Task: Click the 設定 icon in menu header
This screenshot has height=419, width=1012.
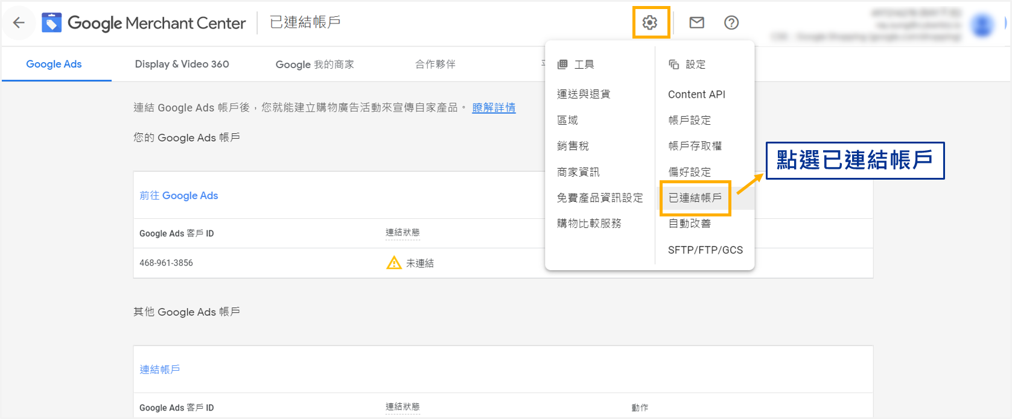Action: [x=674, y=65]
